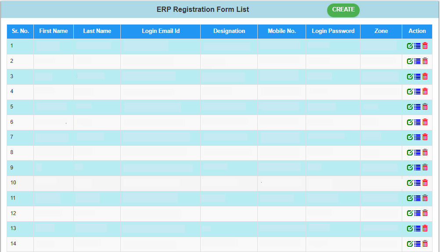Open the list details icon in row 2
The height and width of the screenshot is (252, 440).
pos(417,61)
